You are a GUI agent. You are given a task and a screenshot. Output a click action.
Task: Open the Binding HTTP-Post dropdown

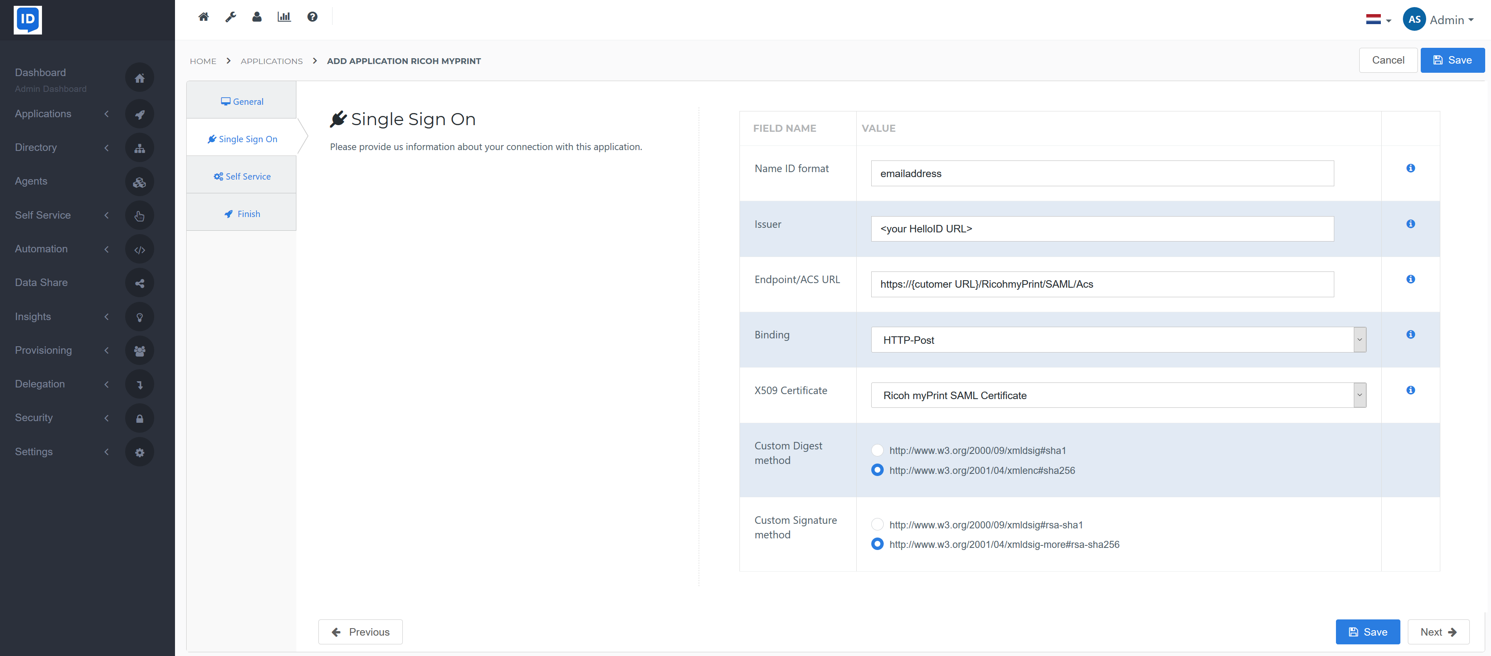1118,340
